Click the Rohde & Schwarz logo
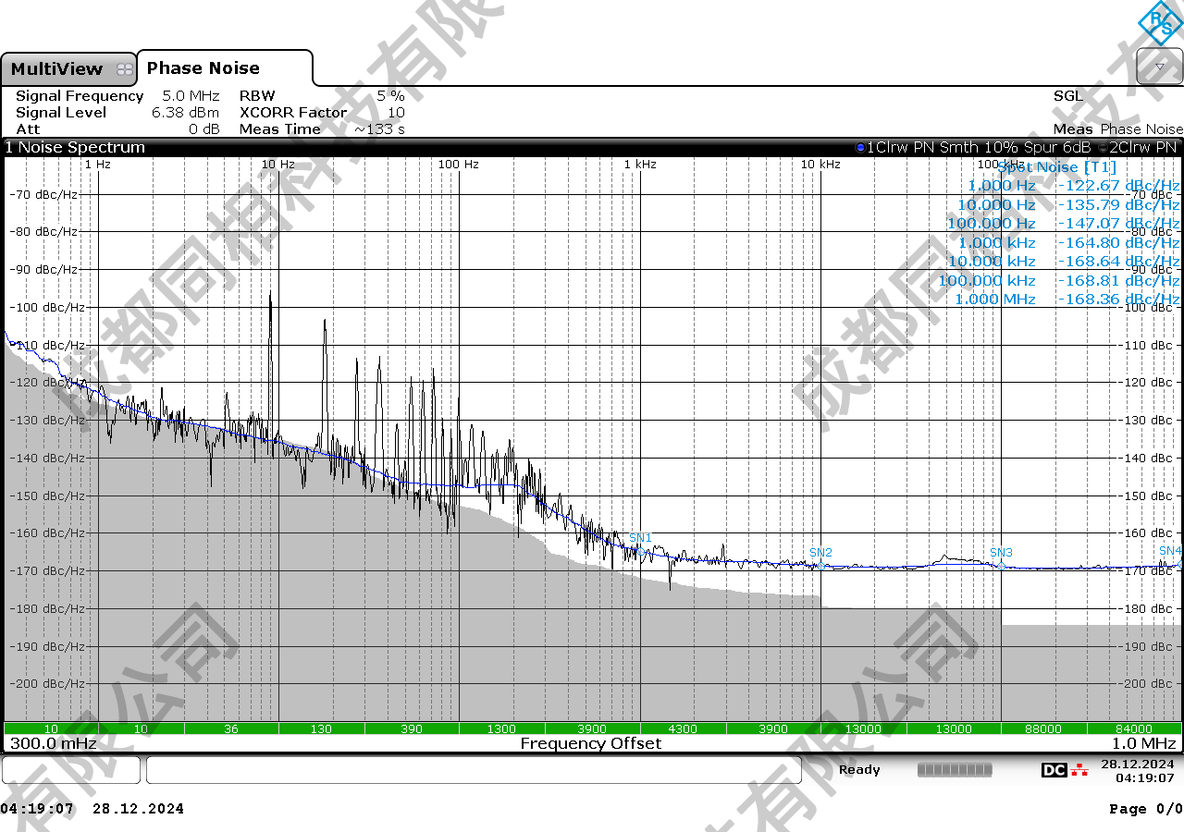The image size is (1184, 832). pyautogui.click(x=1159, y=22)
